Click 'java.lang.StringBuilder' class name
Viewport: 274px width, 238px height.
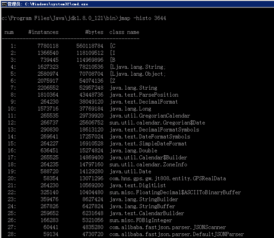point(144,199)
